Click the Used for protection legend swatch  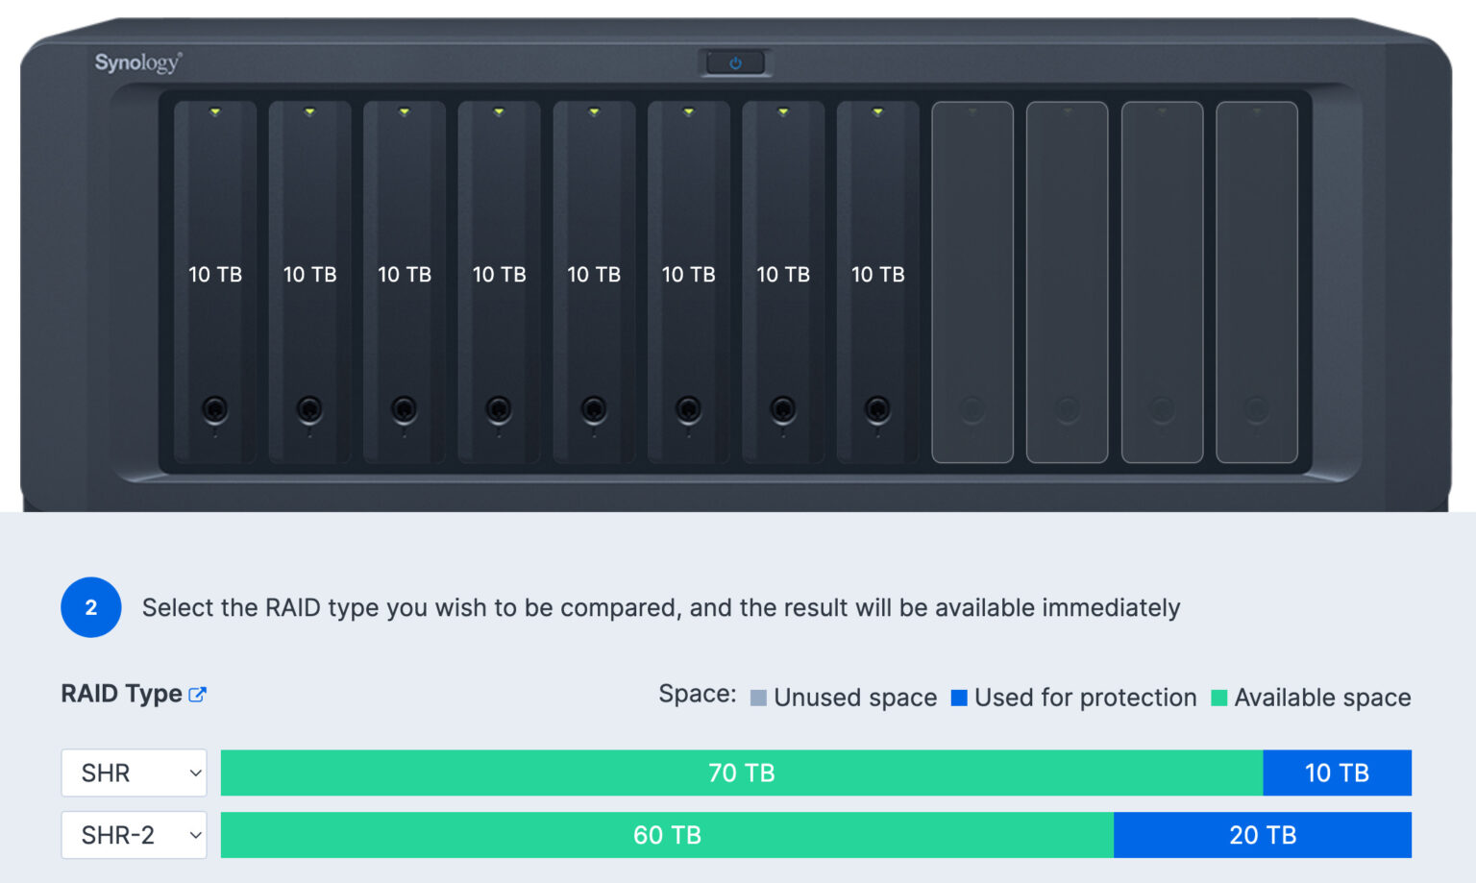(x=959, y=698)
